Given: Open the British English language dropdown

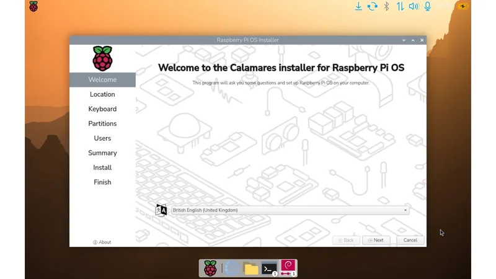Looking at the screenshot, I should (x=290, y=210).
